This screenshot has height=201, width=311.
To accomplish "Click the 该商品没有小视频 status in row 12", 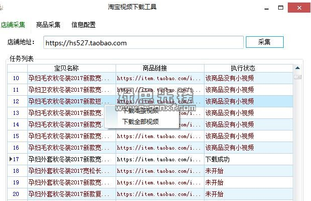I will point(230,101).
